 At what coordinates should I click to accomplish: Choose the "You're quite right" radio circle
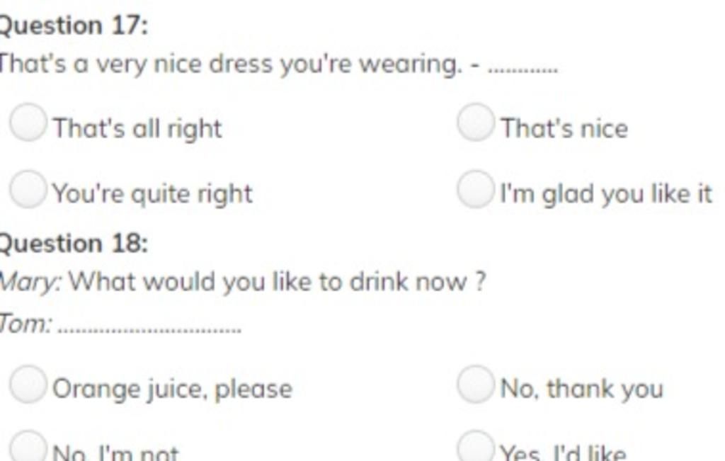click(28, 188)
